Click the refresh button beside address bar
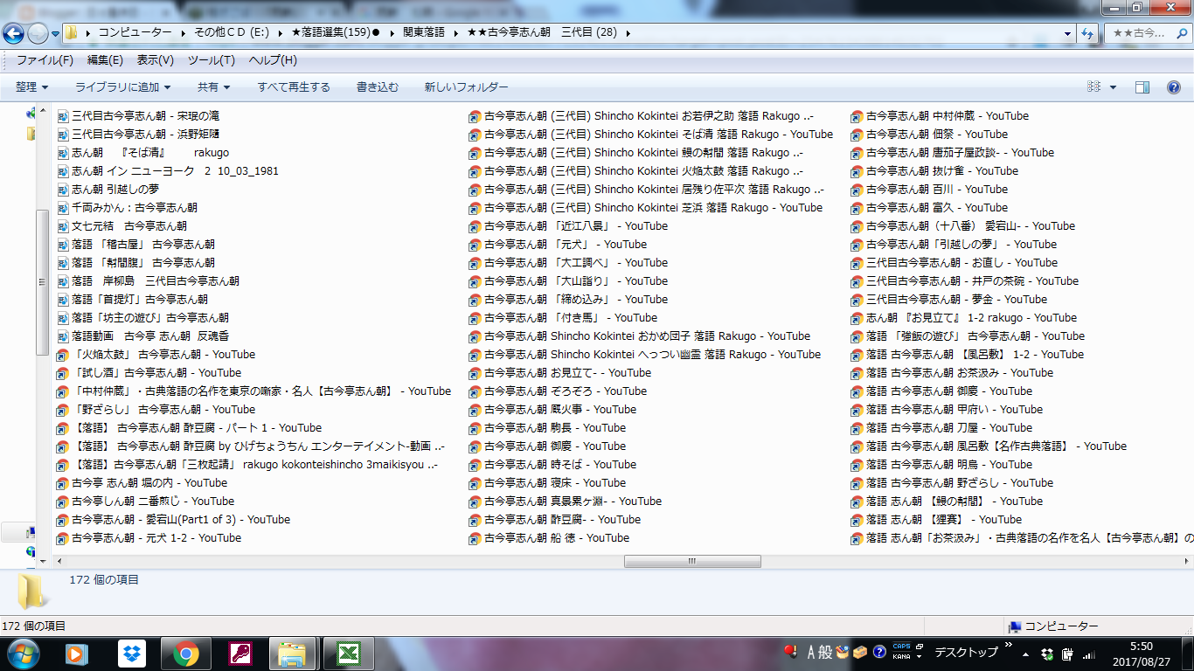1194x671 pixels. 1087,33
